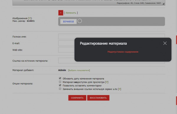Toggle Обновить дату изменения материала checkbox
The width and height of the screenshot is (177, 114).
(60, 78)
